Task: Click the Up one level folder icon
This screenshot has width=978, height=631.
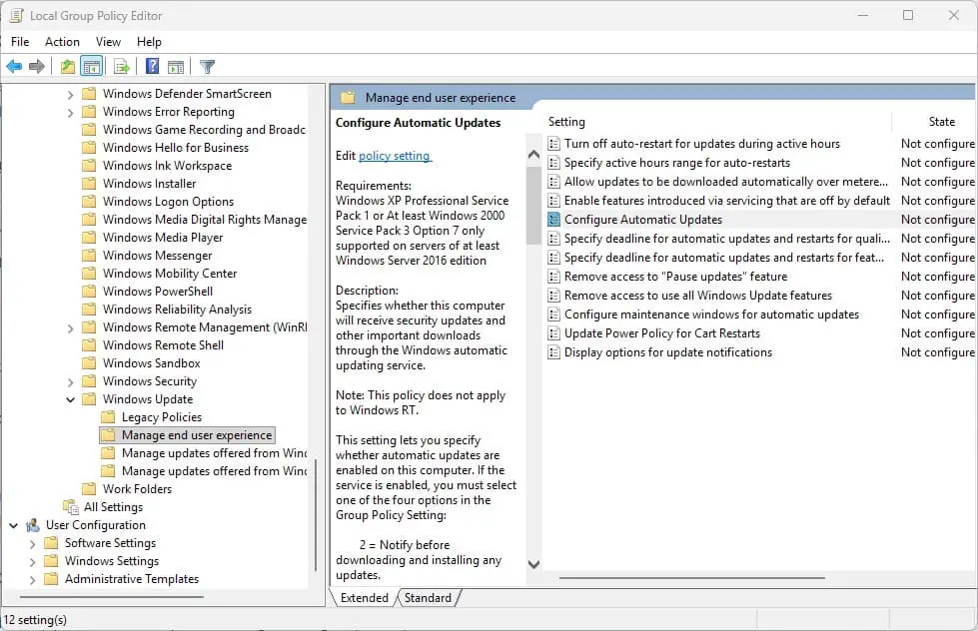Action: click(67, 67)
